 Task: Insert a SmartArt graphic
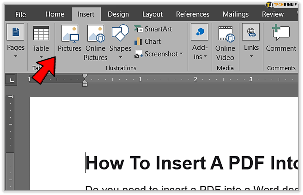153,29
